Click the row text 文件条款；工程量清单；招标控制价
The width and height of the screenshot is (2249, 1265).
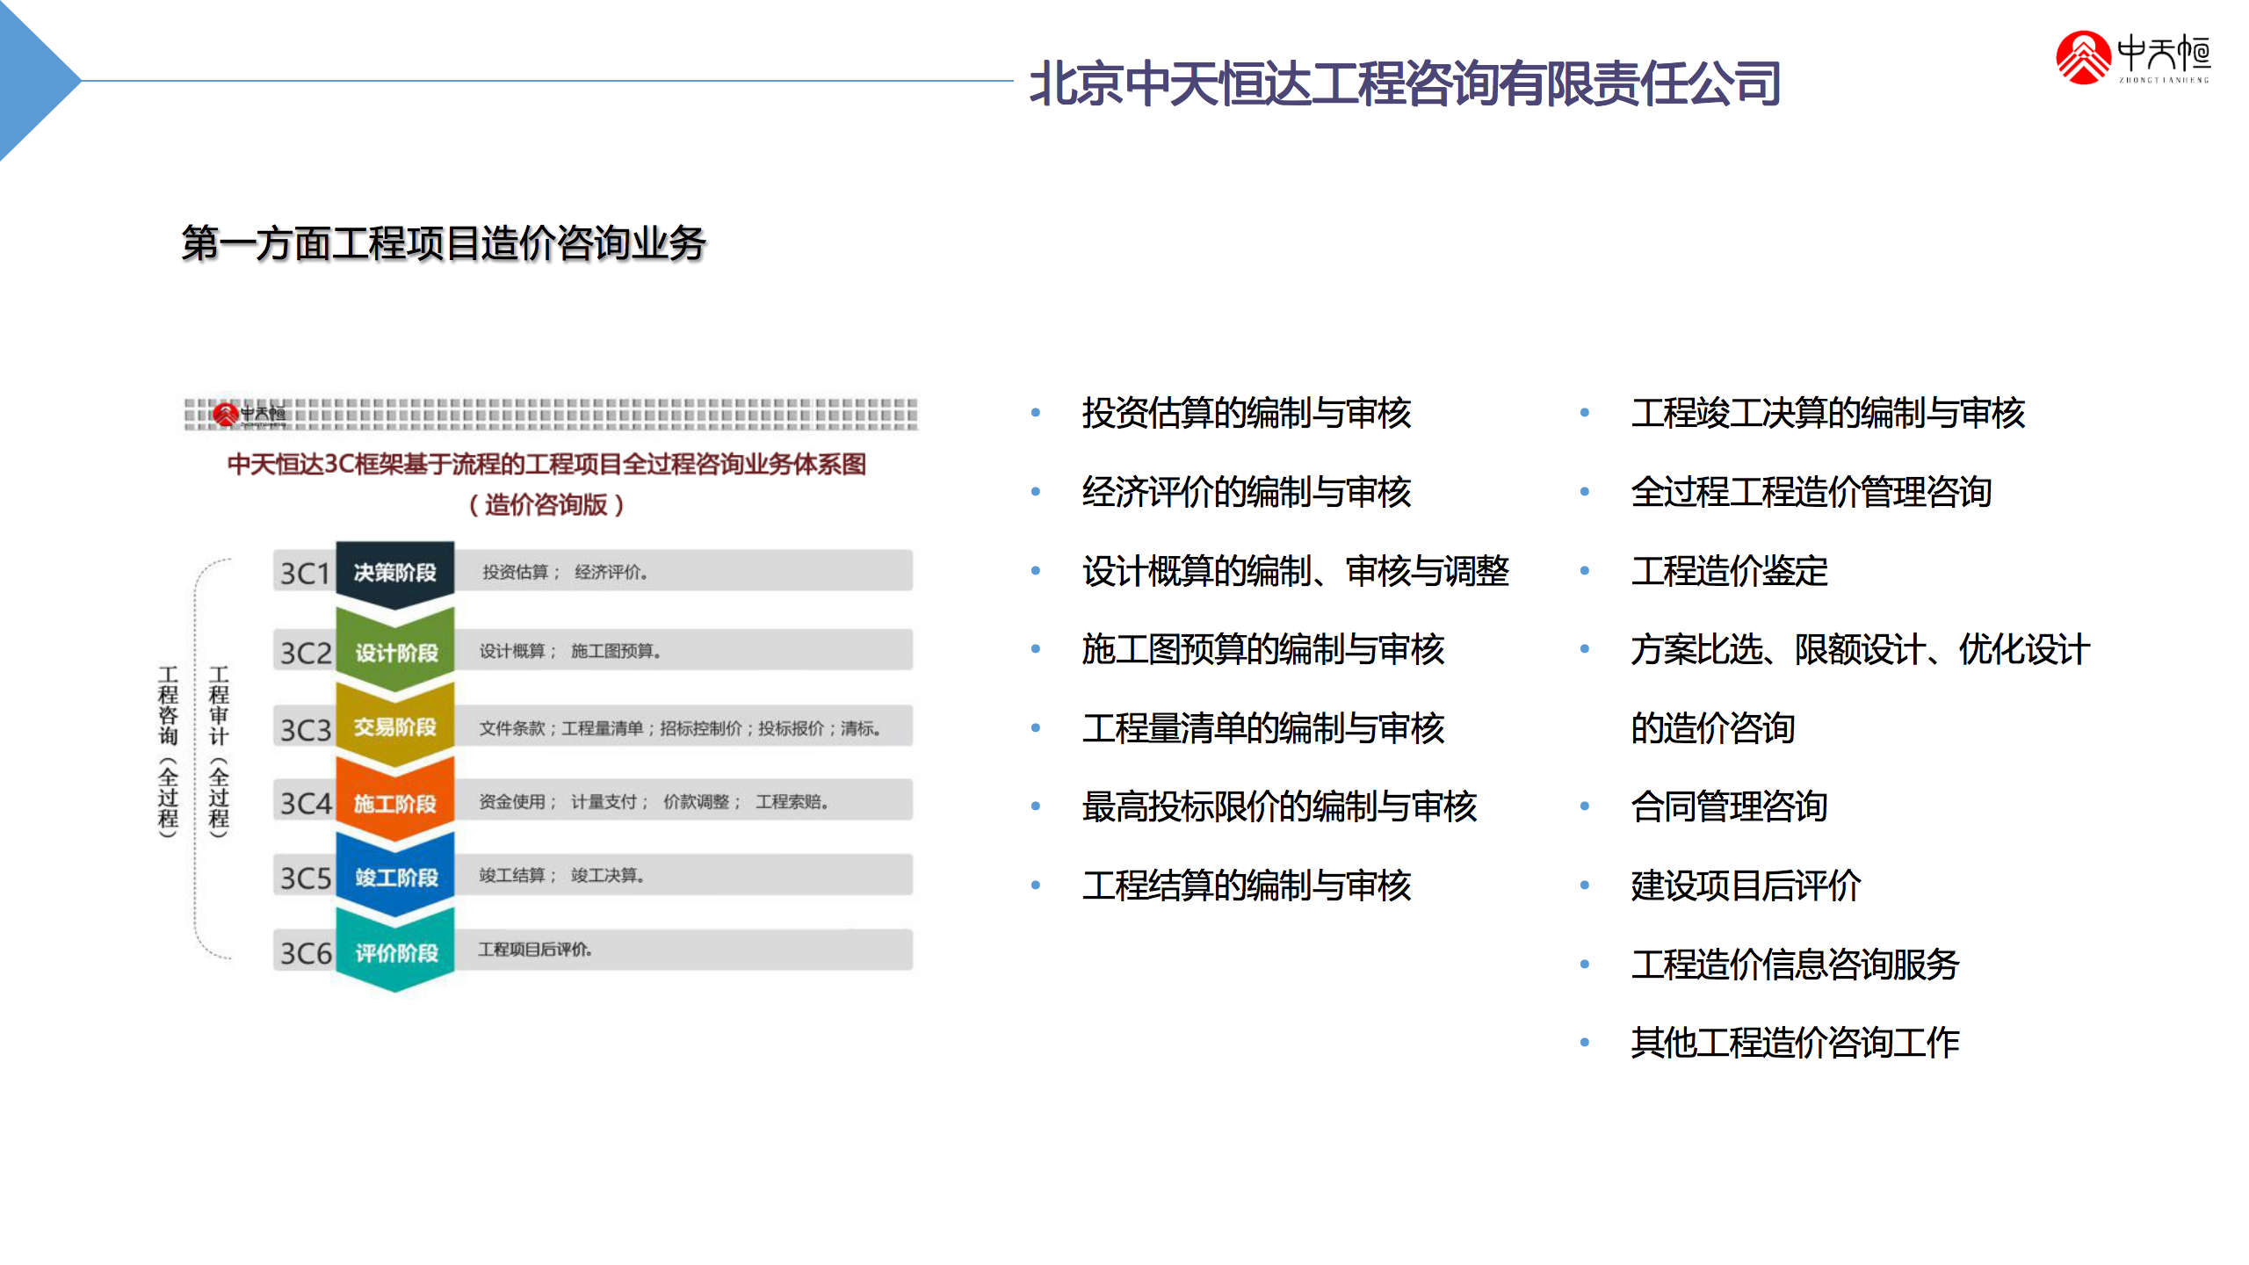[611, 728]
